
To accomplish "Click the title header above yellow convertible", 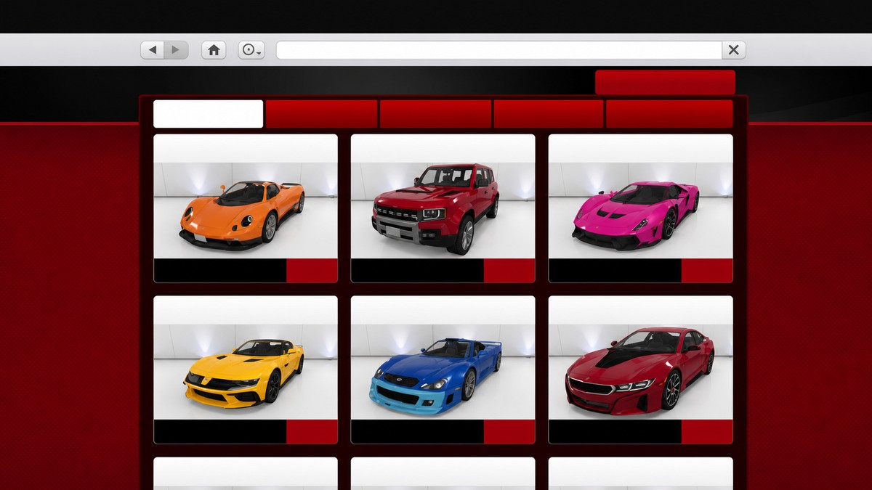I will click(x=246, y=310).
